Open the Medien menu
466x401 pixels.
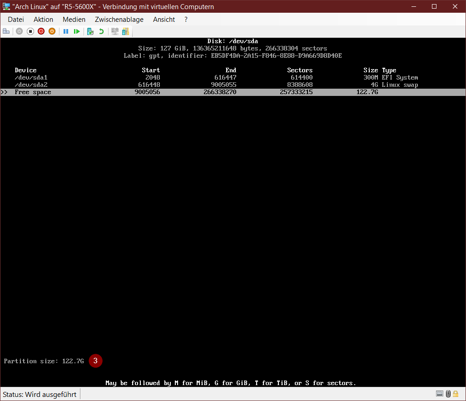pyautogui.click(x=74, y=20)
